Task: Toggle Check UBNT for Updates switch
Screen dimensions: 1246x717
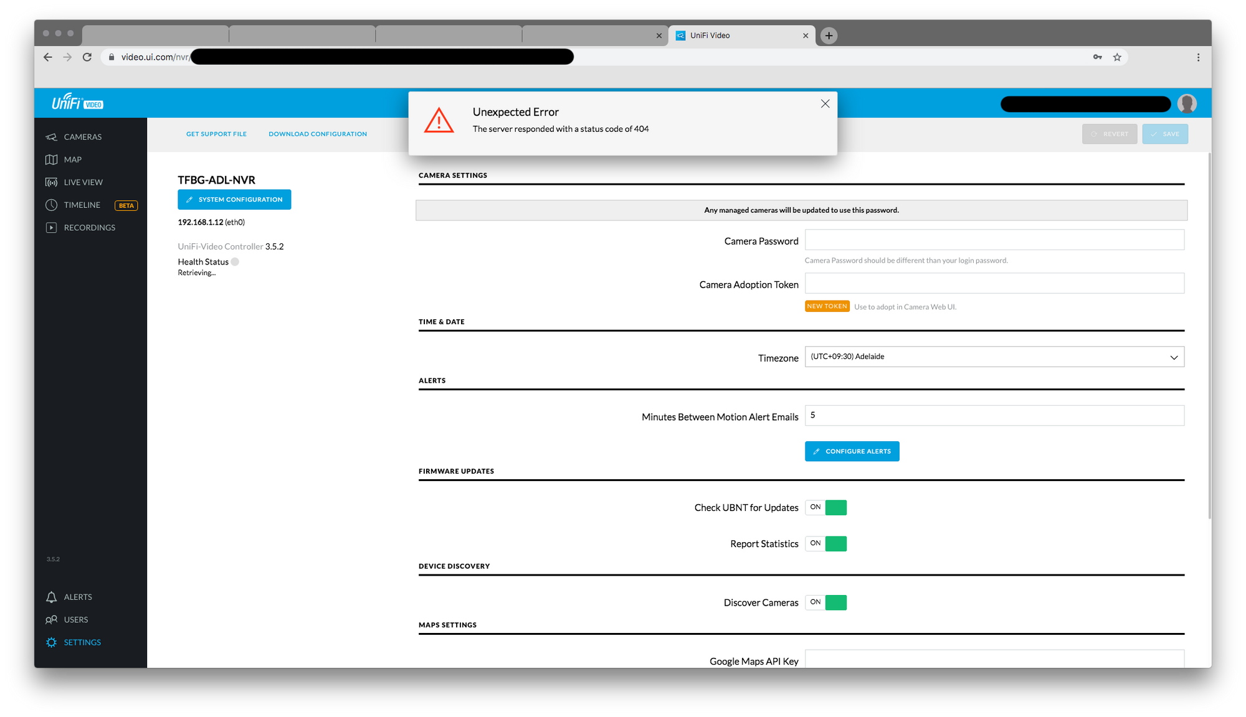Action: (x=826, y=508)
